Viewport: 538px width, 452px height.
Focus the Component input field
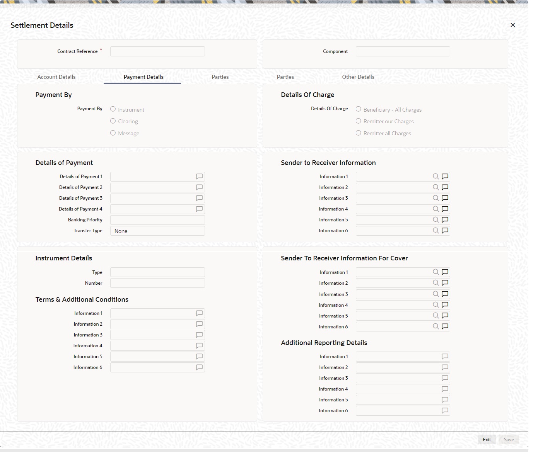point(403,51)
